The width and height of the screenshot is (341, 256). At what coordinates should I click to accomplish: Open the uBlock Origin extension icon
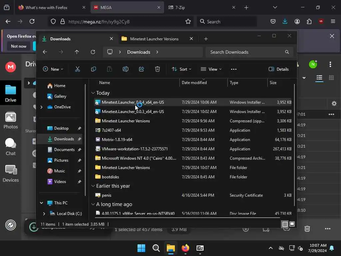pyautogui.click(x=321, y=21)
